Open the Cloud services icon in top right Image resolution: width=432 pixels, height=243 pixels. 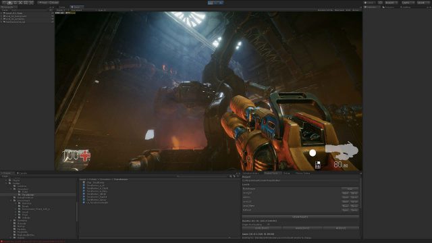pos(380,3)
